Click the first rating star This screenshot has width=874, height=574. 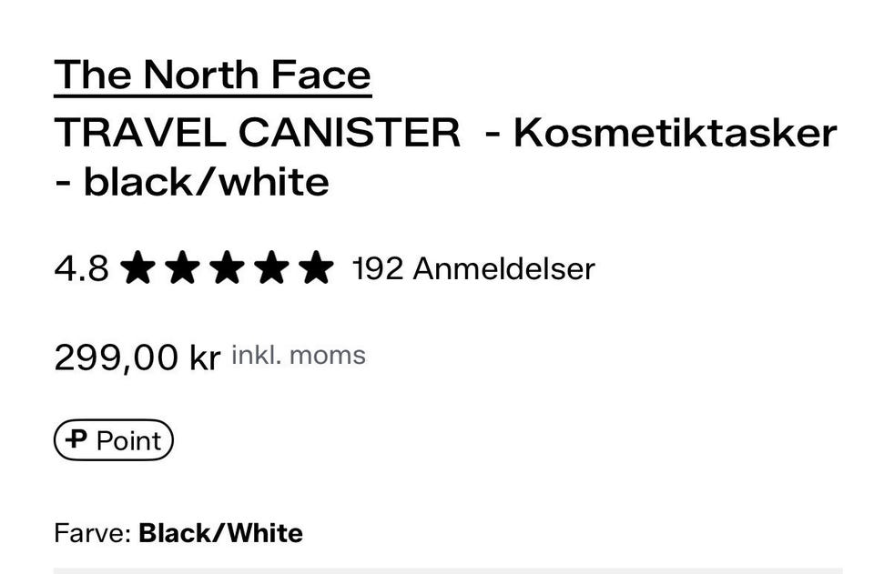(x=137, y=269)
